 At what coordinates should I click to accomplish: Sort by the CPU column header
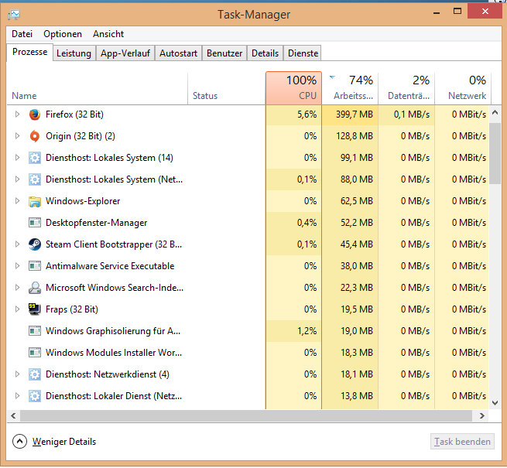tap(293, 88)
